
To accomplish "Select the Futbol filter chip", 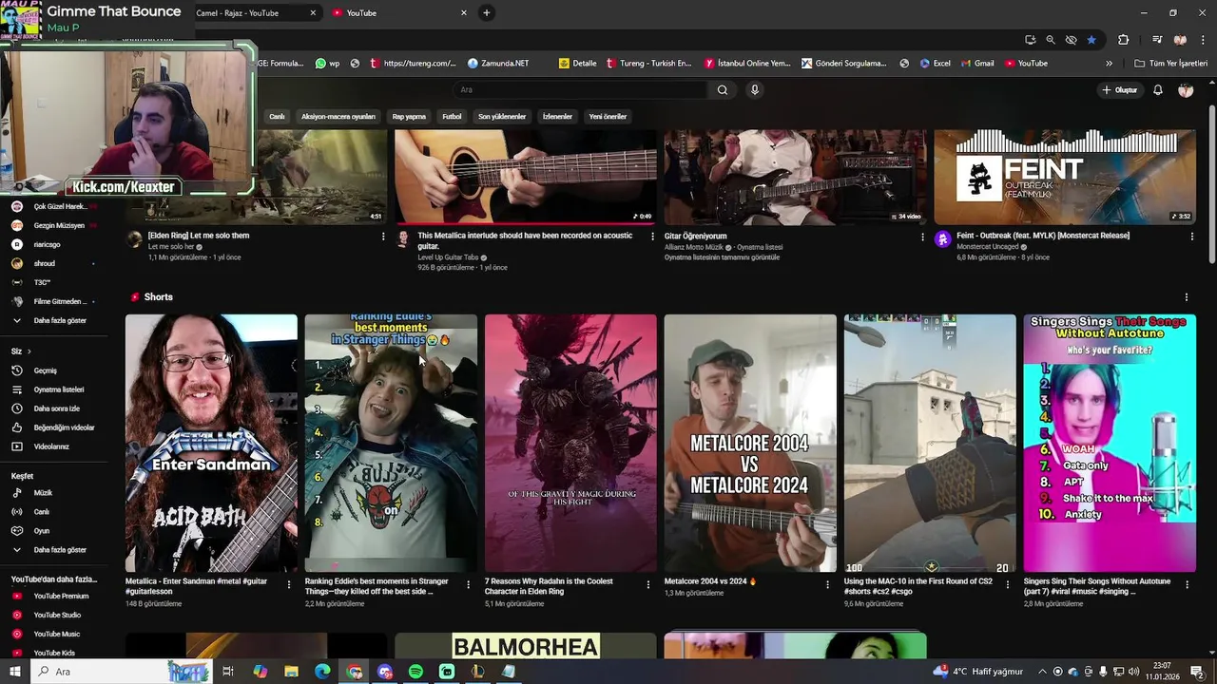I will pos(452,117).
